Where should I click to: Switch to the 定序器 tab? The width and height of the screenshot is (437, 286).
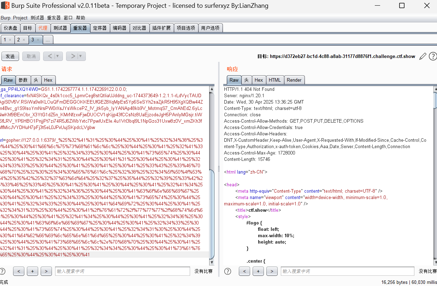[100, 28]
